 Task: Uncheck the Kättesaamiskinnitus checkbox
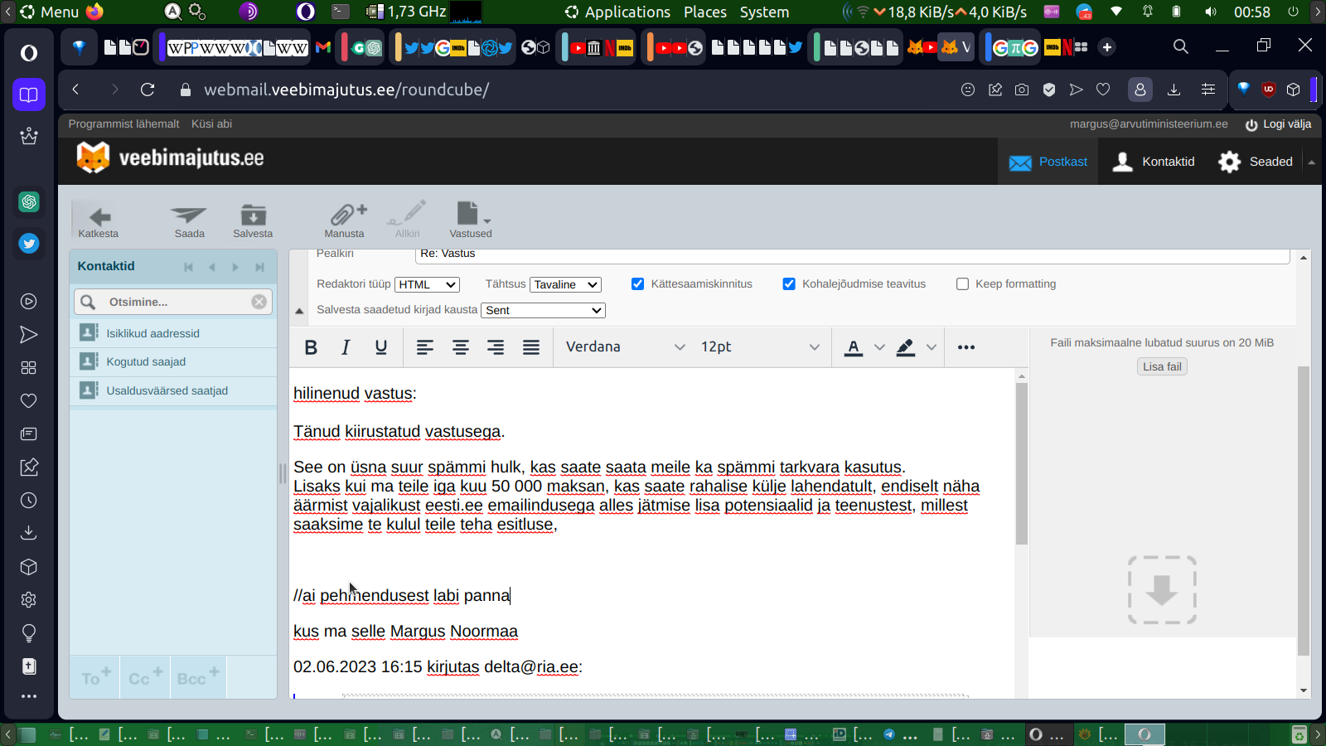(x=637, y=284)
